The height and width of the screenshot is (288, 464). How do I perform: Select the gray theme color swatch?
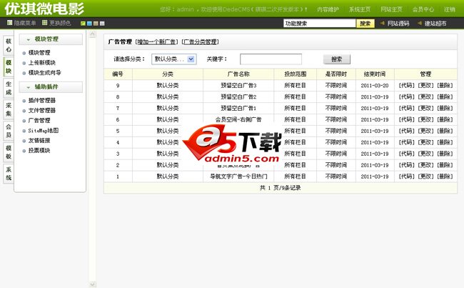pyautogui.click(x=102, y=24)
